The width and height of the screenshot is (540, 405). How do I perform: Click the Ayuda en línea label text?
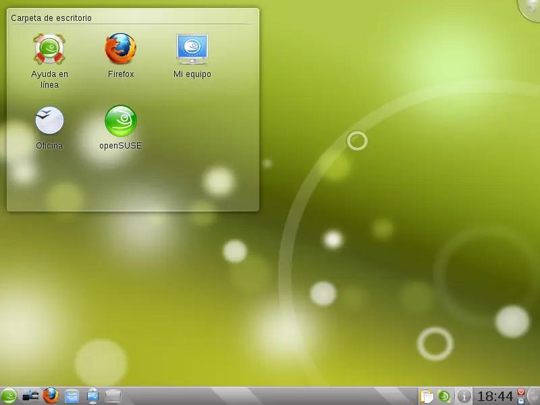49,80
